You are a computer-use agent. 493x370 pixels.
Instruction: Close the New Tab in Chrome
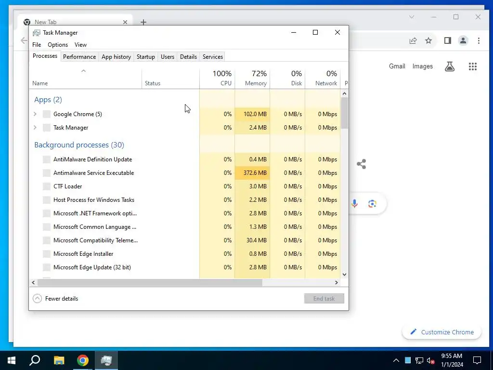tap(125, 22)
